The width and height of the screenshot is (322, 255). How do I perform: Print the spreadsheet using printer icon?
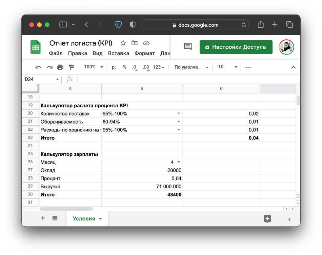coord(60,67)
